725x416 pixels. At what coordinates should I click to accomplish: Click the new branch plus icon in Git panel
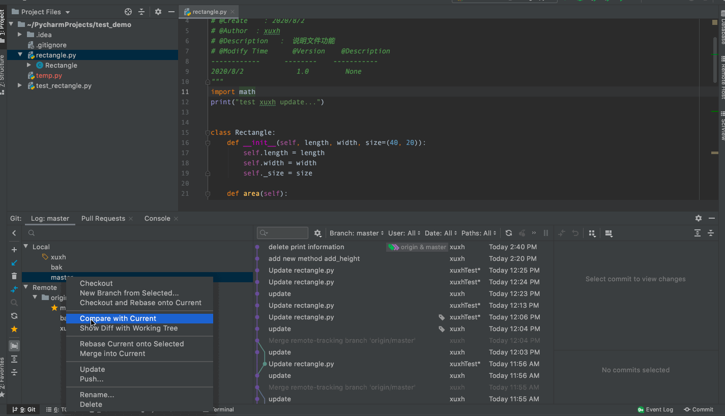14,250
